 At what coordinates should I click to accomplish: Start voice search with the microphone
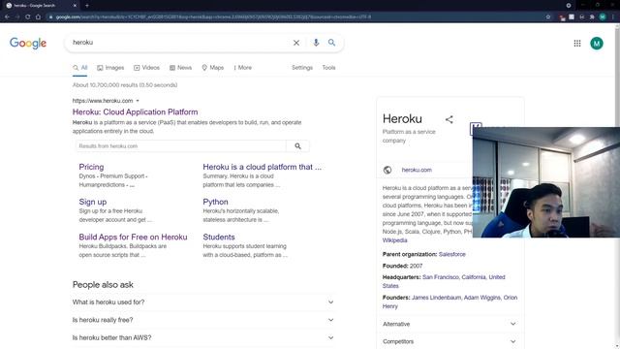[x=316, y=43]
